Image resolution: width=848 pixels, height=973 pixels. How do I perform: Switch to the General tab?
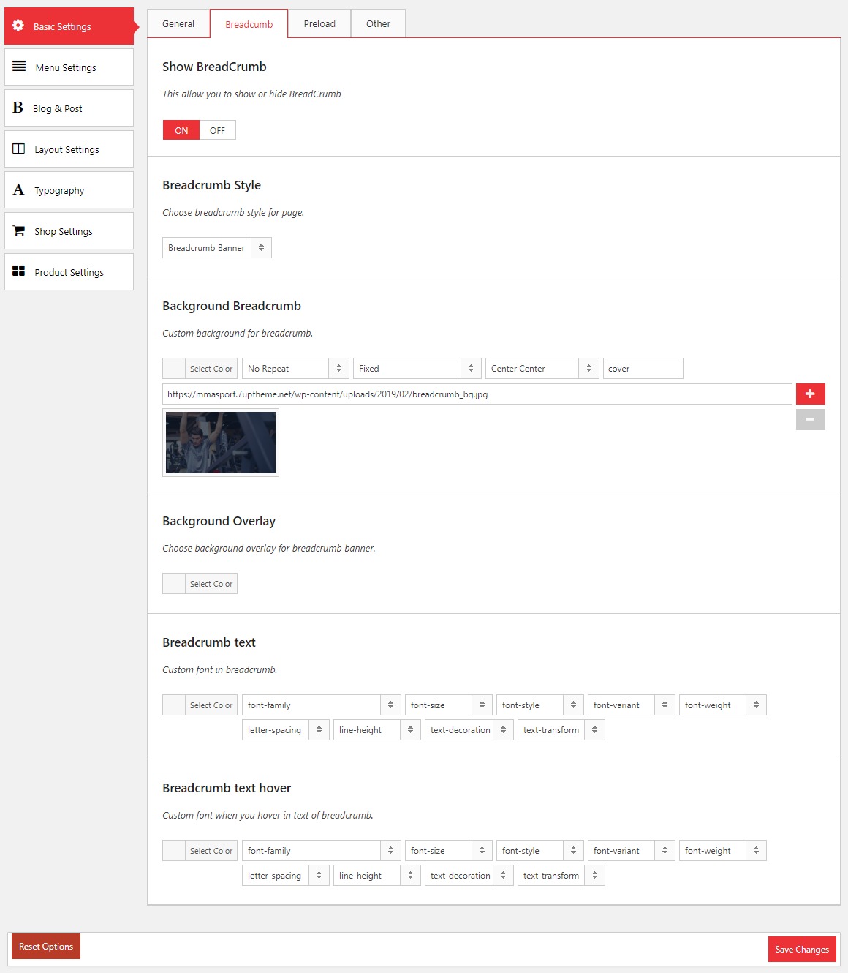coord(178,23)
